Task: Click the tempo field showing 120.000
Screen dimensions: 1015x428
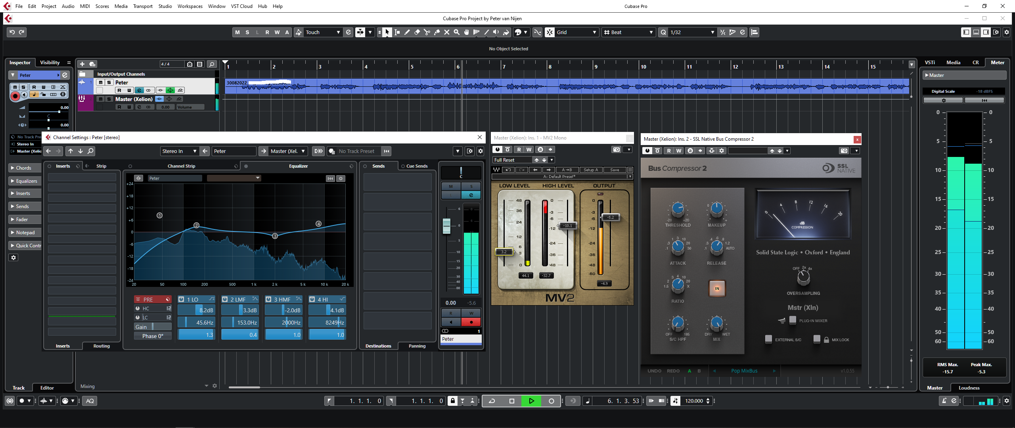Action: point(694,401)
